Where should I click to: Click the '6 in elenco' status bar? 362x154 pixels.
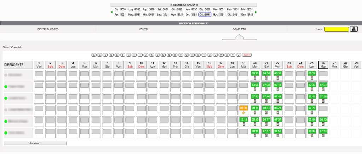pos(35,143)
